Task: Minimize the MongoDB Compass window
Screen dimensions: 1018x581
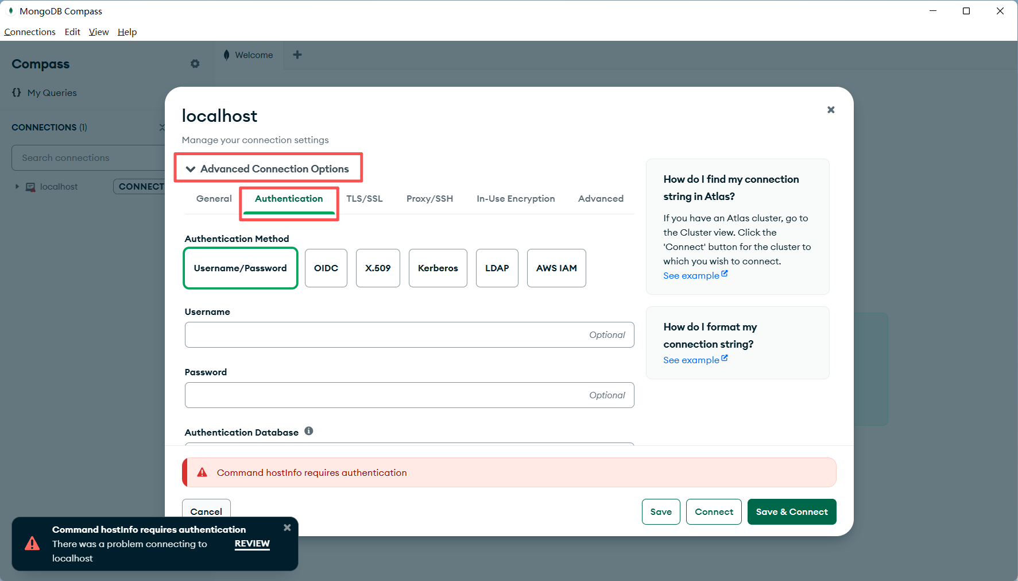Action: click(x=933, y=11)
